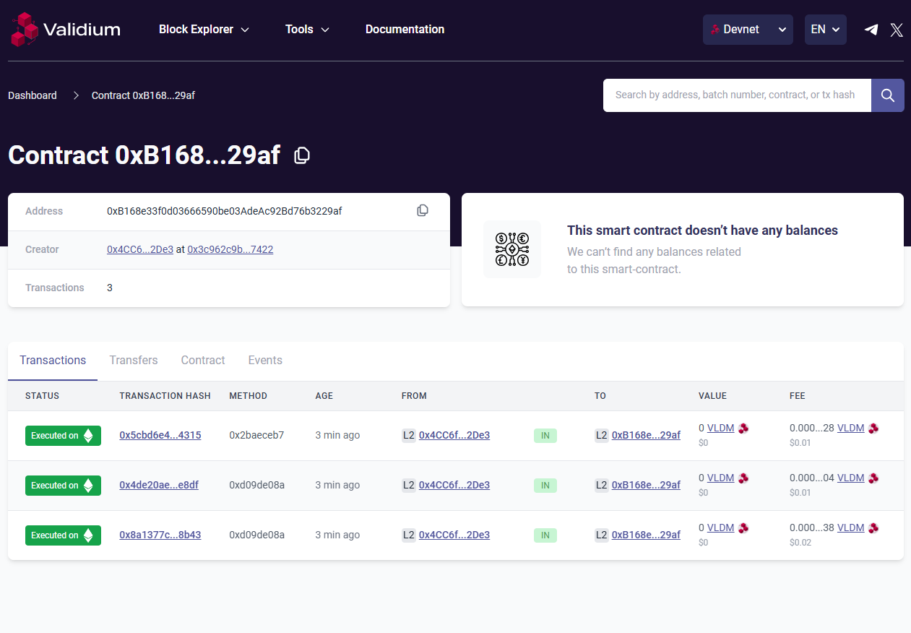911x633 pixels.
Task: Go to Dashboard in breadcrumb
Action: pyautogui.click(x=33, y=95)
